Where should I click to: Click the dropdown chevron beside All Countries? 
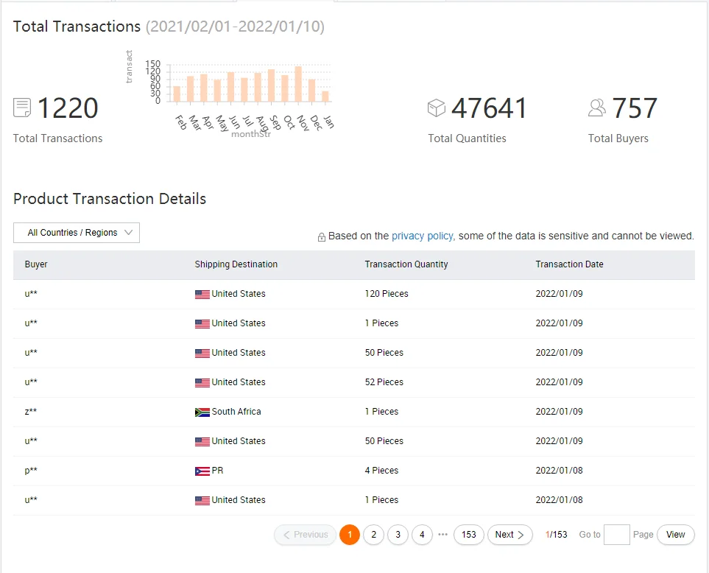pyautogui.click(x=128, y=233)
